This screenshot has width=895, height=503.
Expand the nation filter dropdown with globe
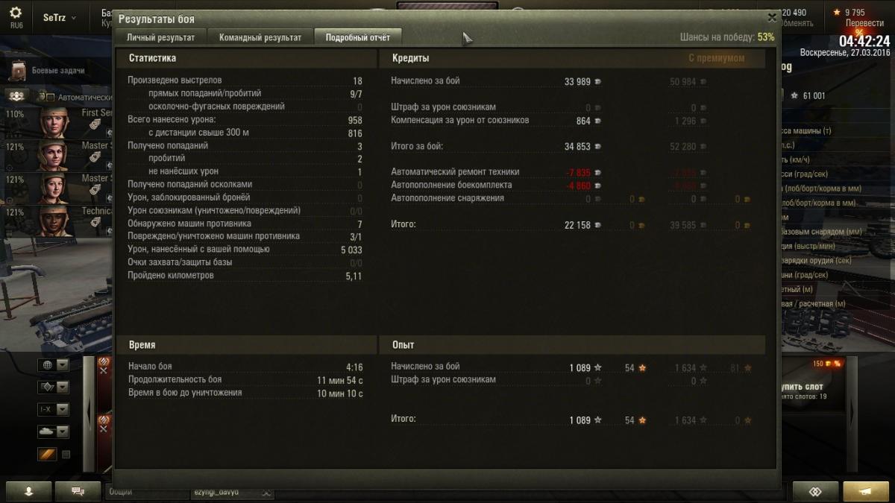[54, 365]
